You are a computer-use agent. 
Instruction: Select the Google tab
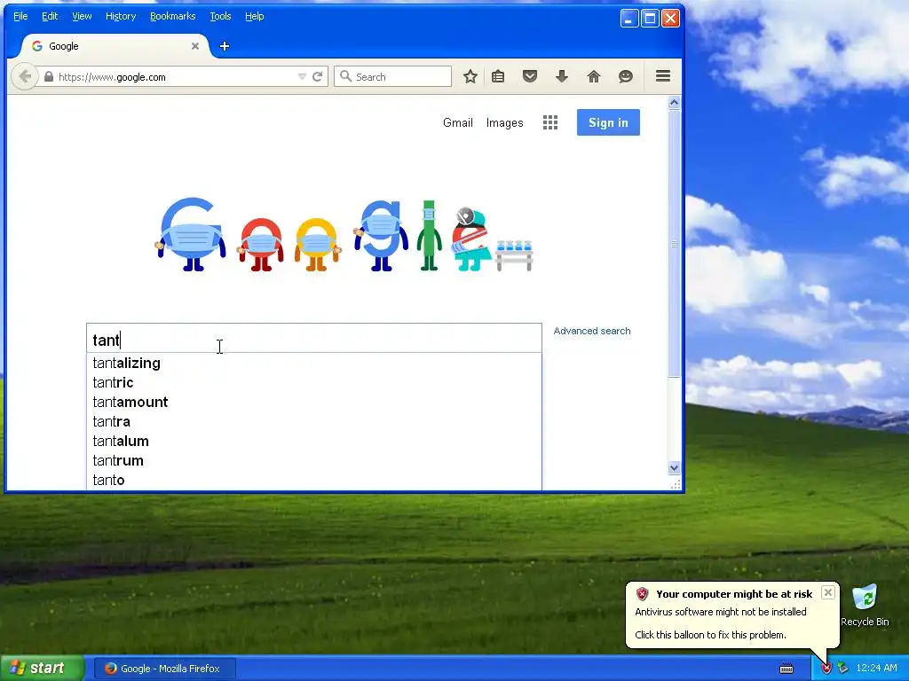click(115, 46)
